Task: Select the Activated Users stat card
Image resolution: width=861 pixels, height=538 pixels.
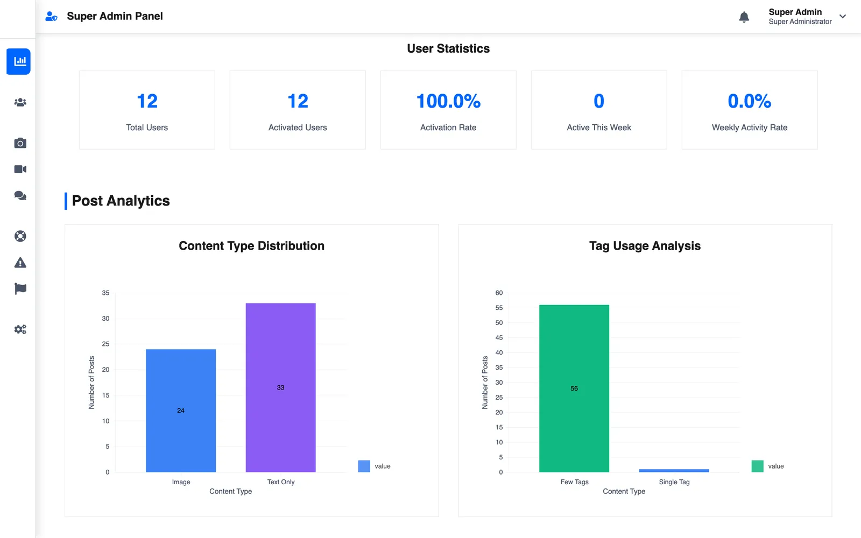Action: [298, 110]
